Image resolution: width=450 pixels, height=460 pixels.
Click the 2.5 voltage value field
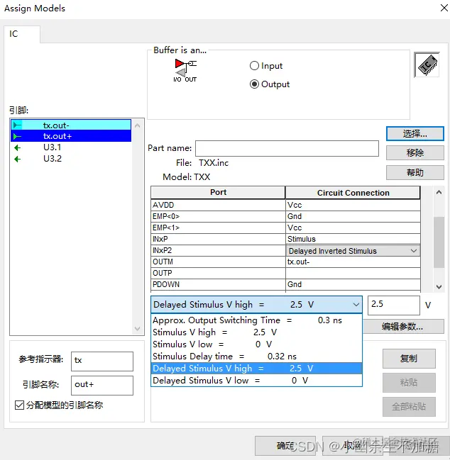394,305
